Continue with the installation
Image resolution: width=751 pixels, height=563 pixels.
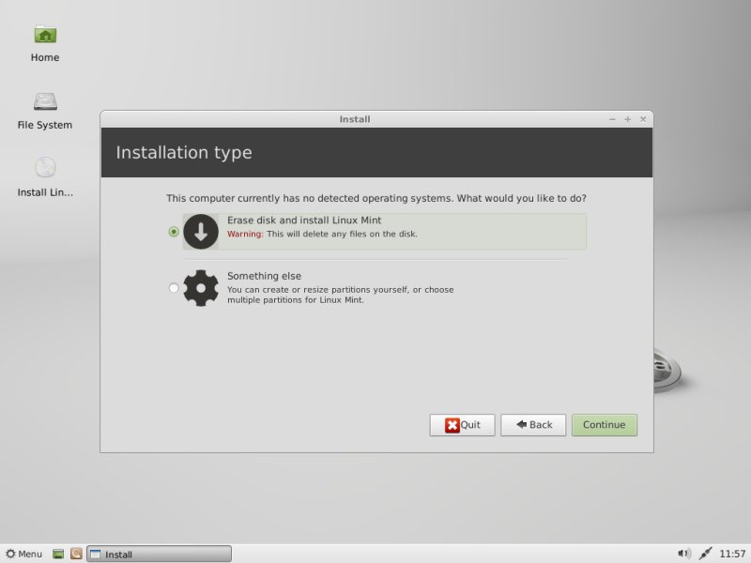(x=605, y=425)
